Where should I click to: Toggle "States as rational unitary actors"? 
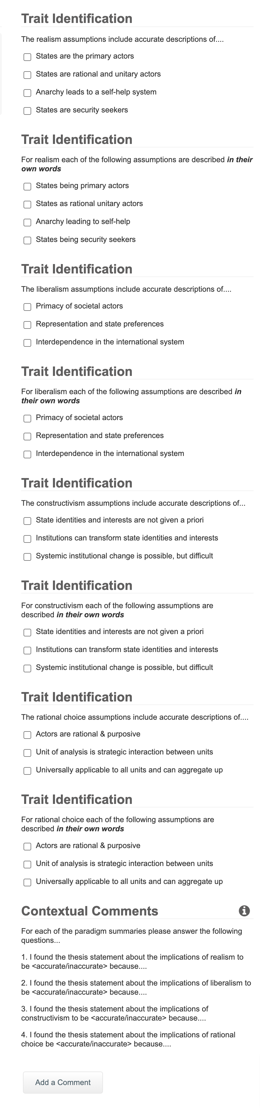tap(27, 204)
